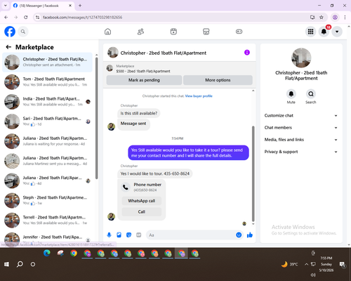This screenshot has width=351, height=281.
Task: Launch Microsoft Edge from taskbar
Action: pyautogui.click(x=47, y=254)
